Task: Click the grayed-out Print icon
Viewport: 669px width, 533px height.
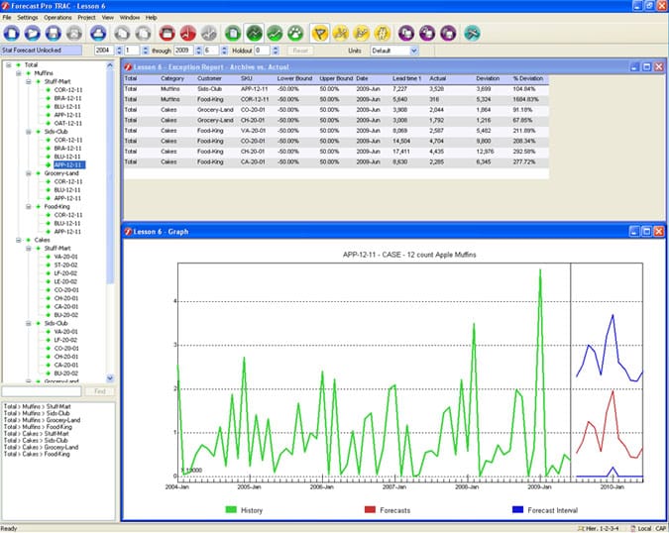Action: pos(74,34)
